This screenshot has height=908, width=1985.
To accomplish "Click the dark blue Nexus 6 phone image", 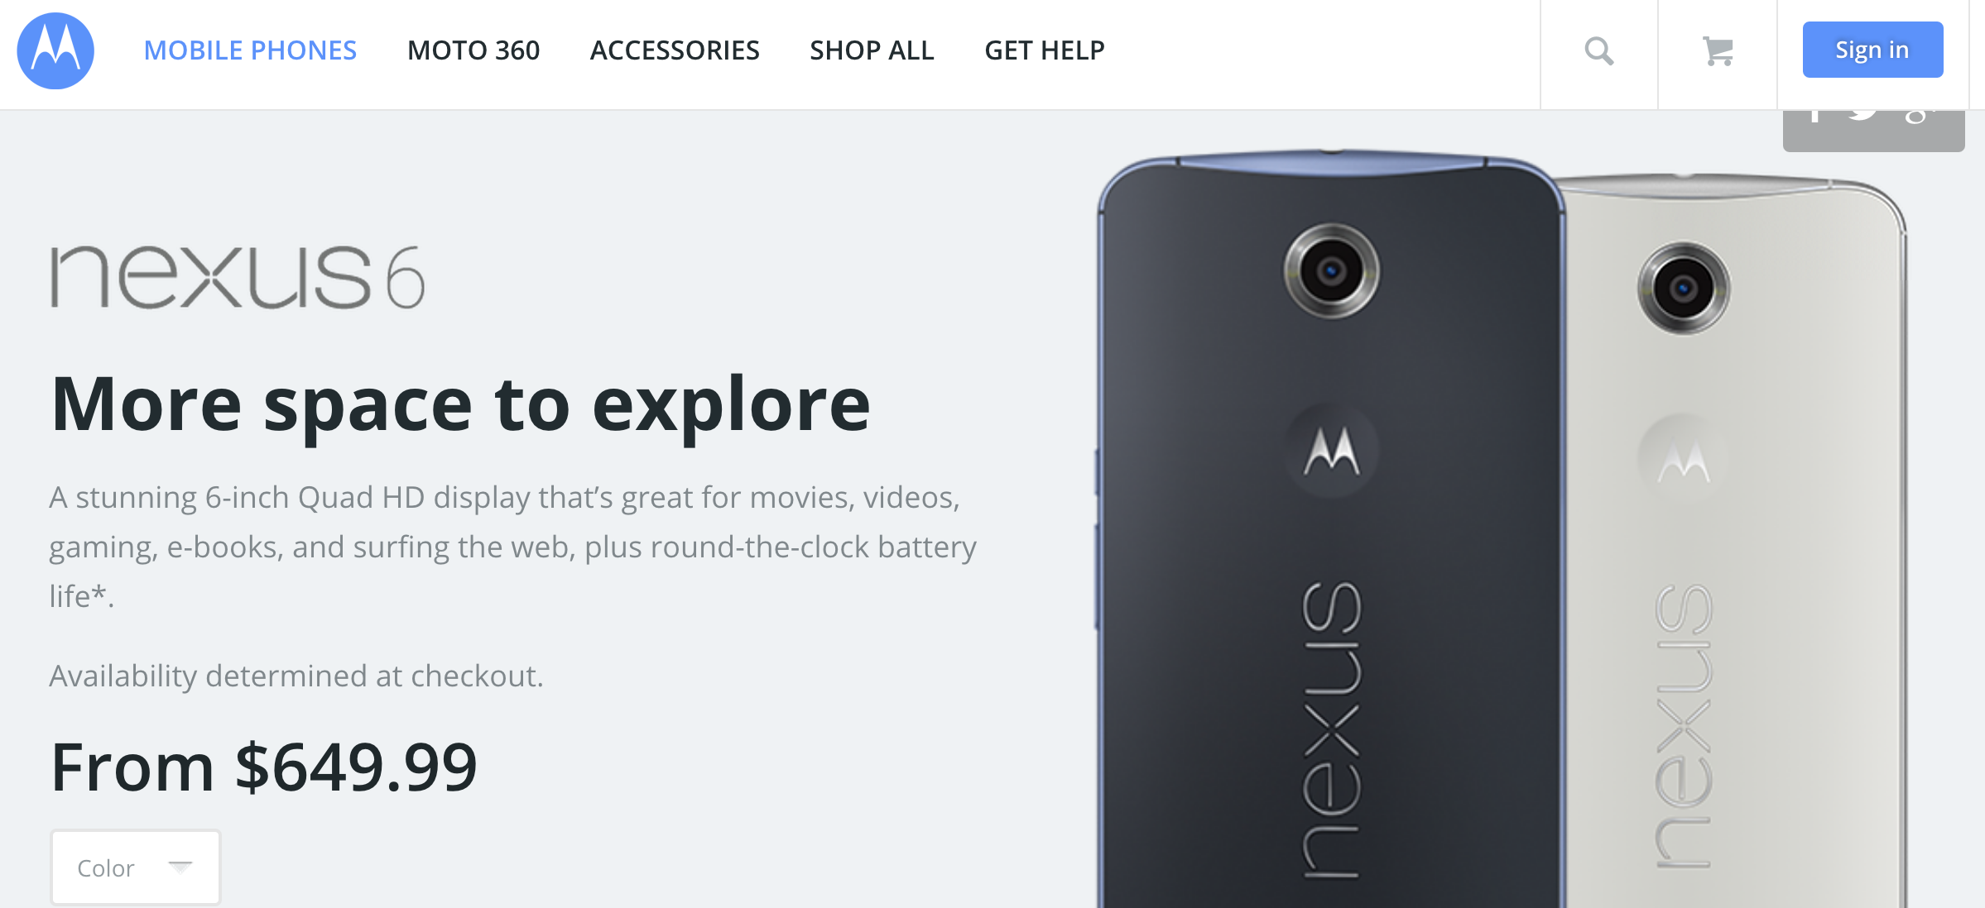I will [1330, 529].
